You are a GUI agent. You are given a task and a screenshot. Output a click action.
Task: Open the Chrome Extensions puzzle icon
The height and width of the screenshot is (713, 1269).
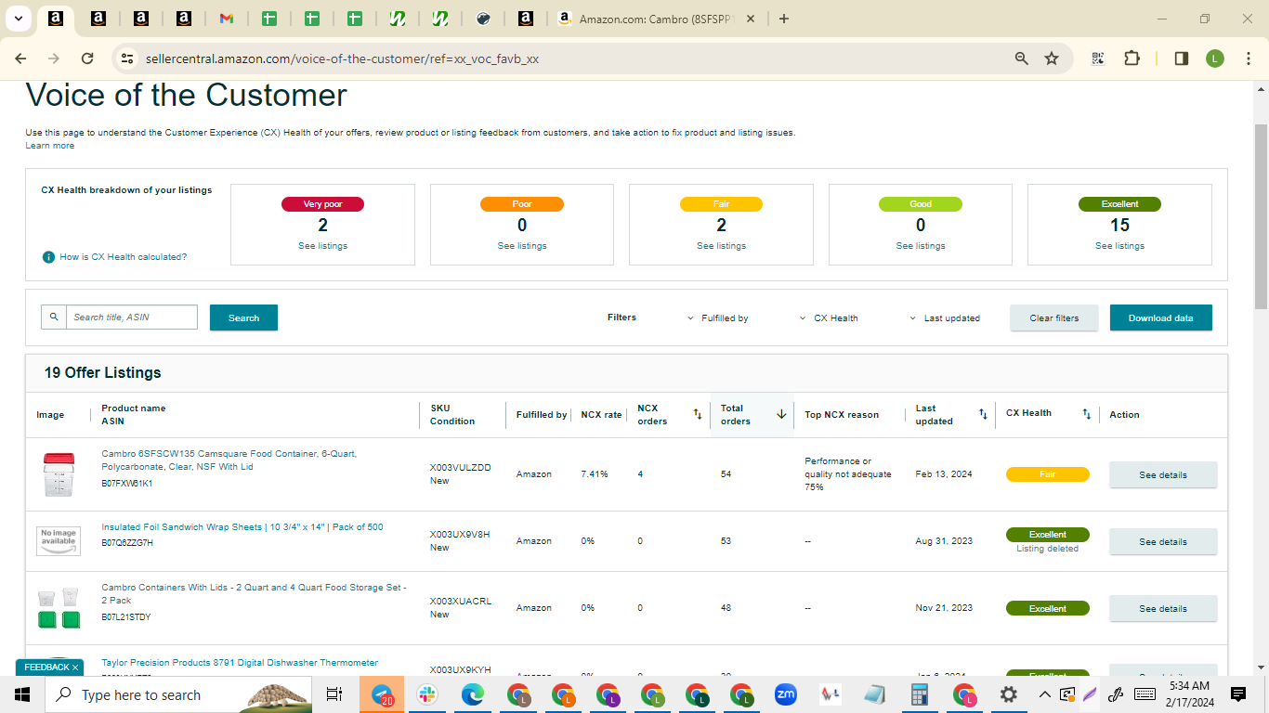coord(1132,58)
